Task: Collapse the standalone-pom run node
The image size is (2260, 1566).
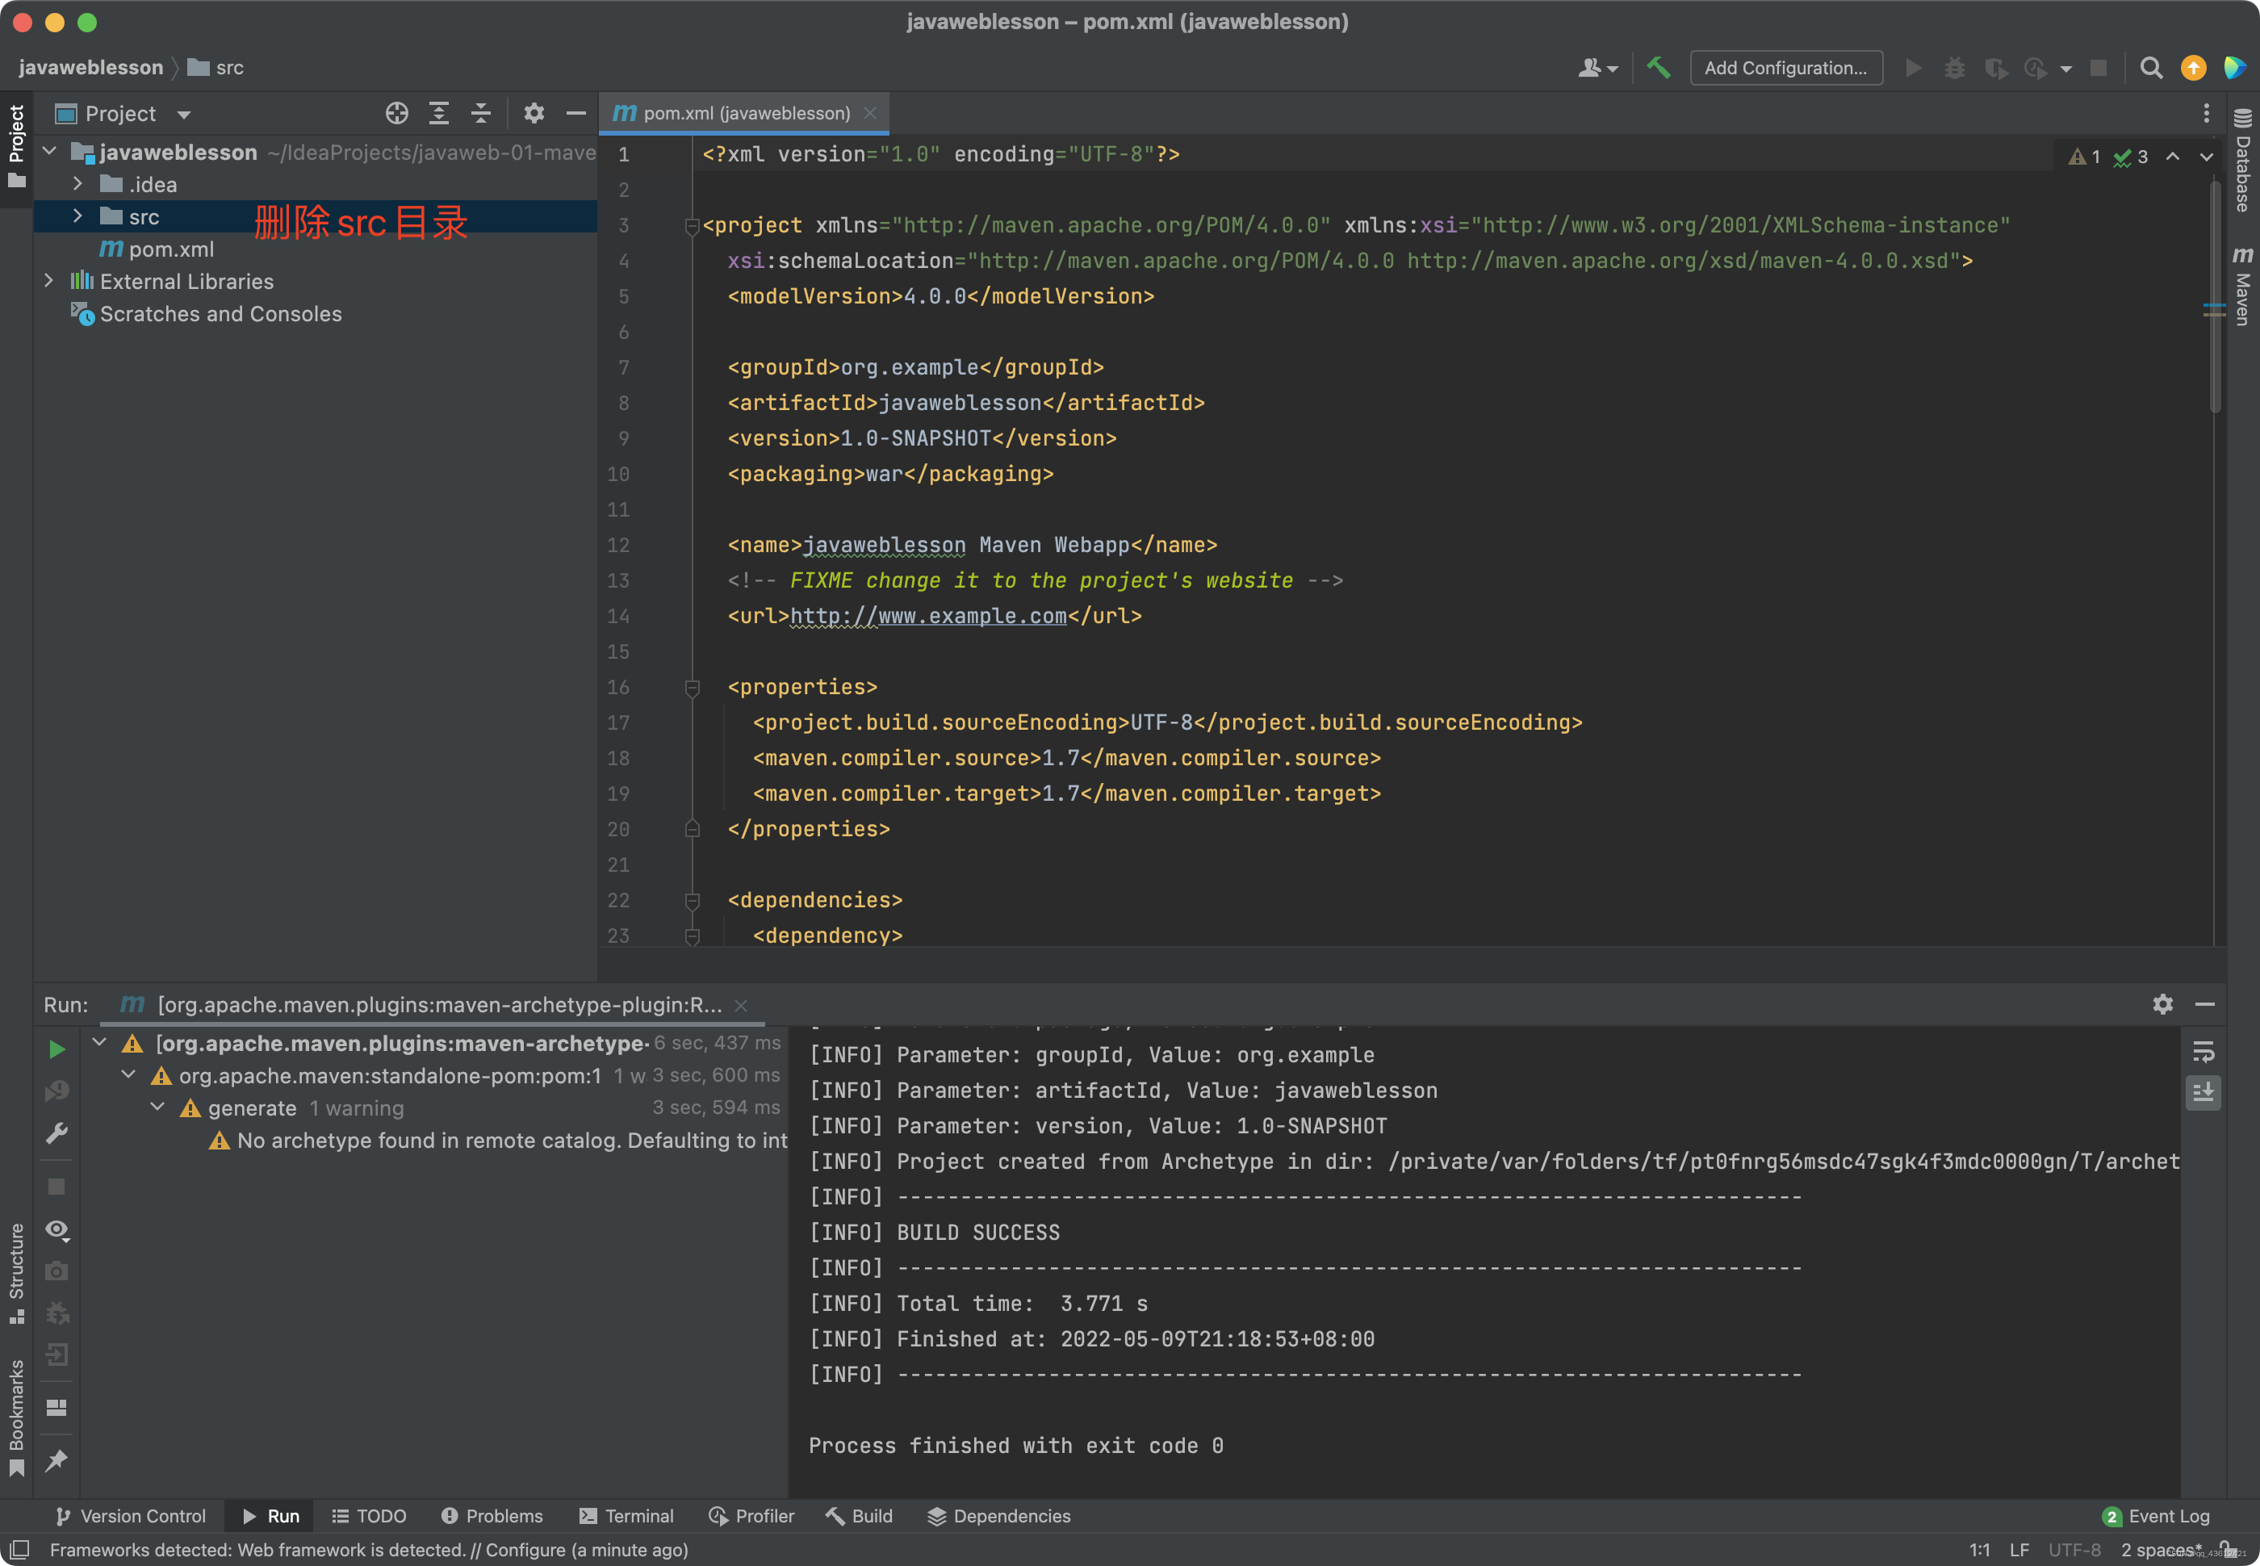Action: point(128,1074)
